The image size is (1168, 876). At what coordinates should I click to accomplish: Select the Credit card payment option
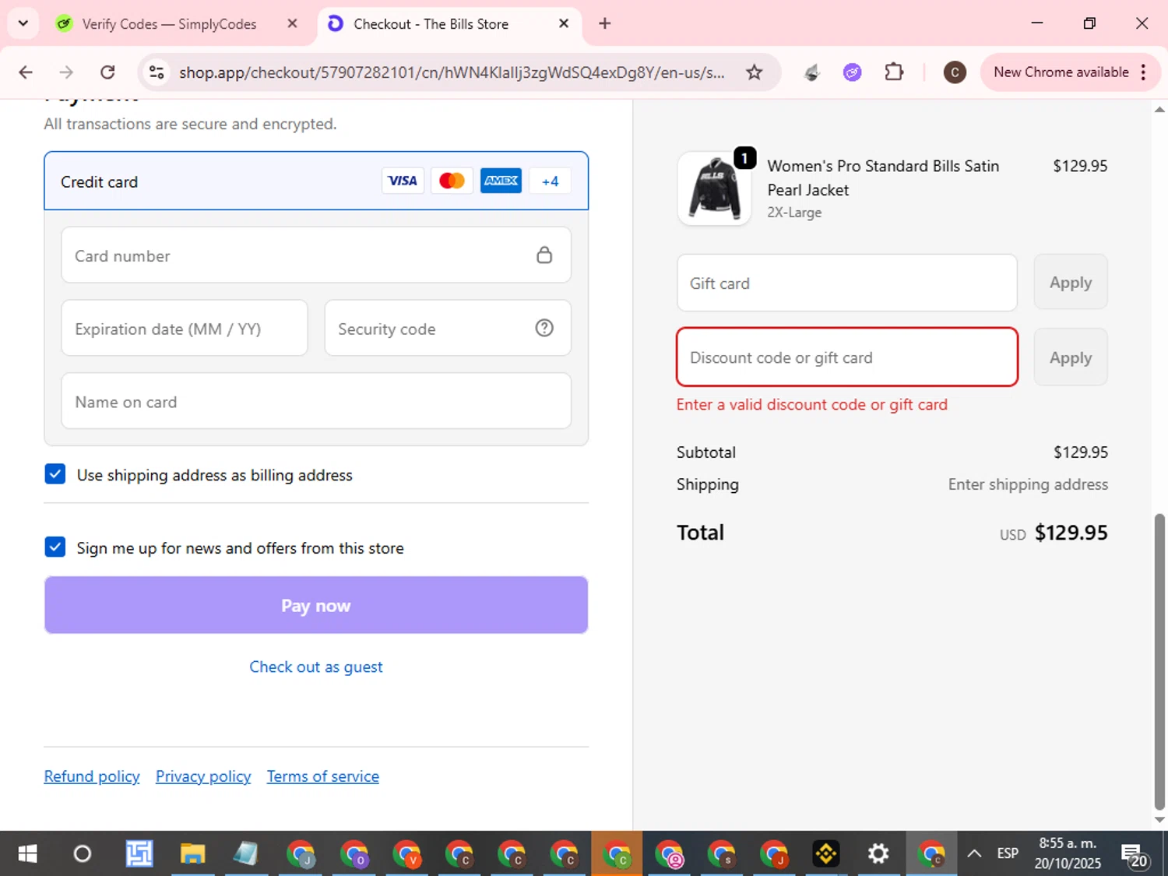click(316, 181)
